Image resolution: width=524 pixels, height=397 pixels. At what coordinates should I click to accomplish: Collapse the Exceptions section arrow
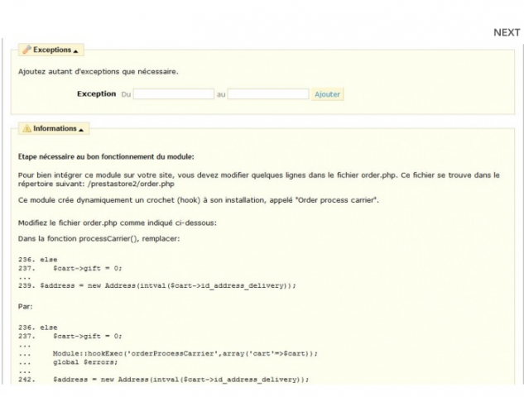77,51
